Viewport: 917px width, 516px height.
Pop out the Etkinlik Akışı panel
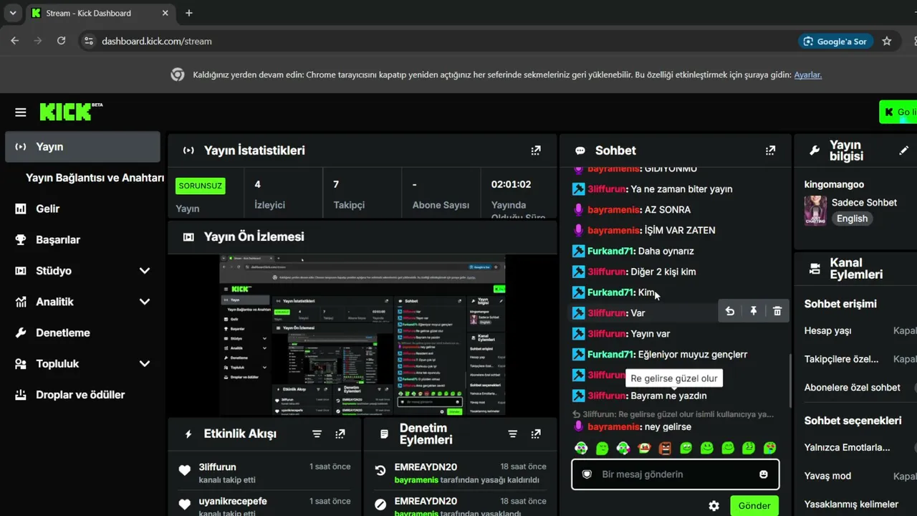tap(340, 434)
